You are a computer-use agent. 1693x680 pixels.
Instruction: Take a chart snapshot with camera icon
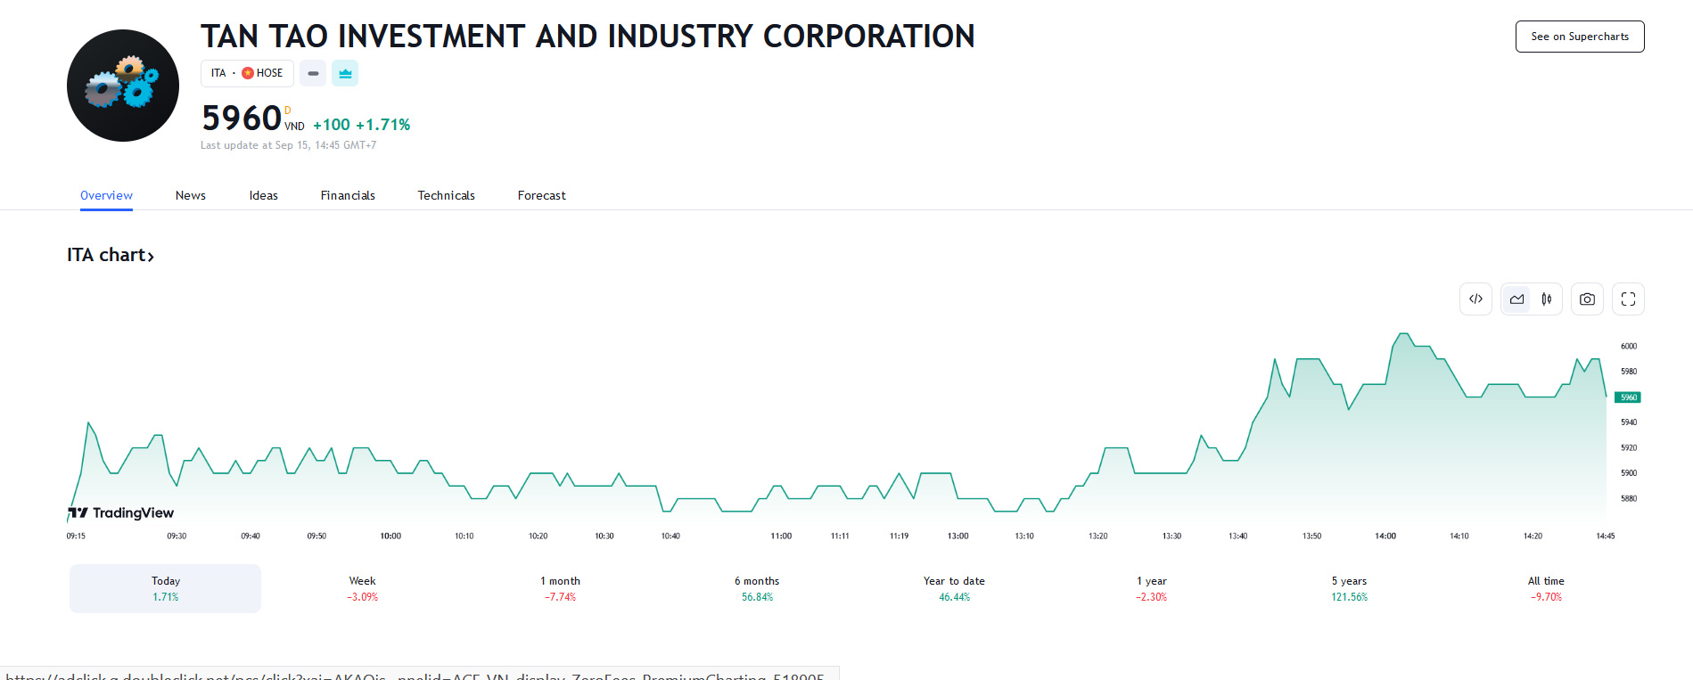1587,299
